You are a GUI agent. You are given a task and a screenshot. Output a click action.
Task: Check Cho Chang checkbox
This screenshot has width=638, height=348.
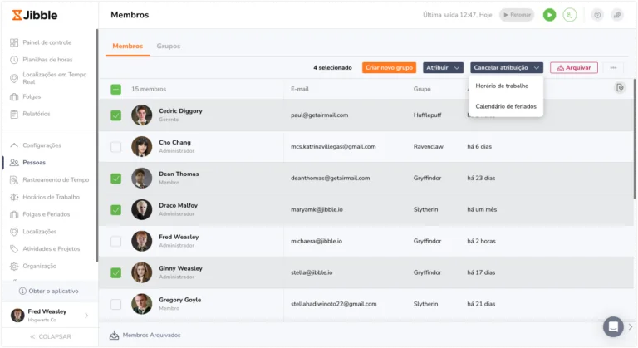pyautogui.click(x=116, y=146)
